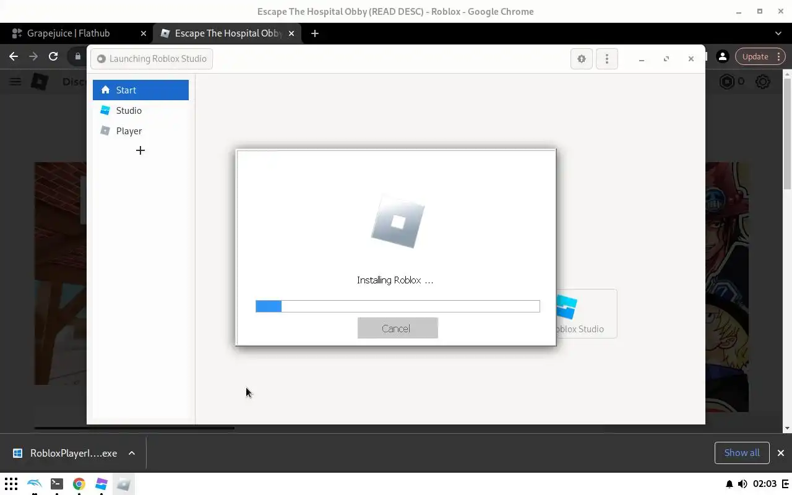Open Chrome tab search dropdown
The image size is (792, 495).
[778, 33]
